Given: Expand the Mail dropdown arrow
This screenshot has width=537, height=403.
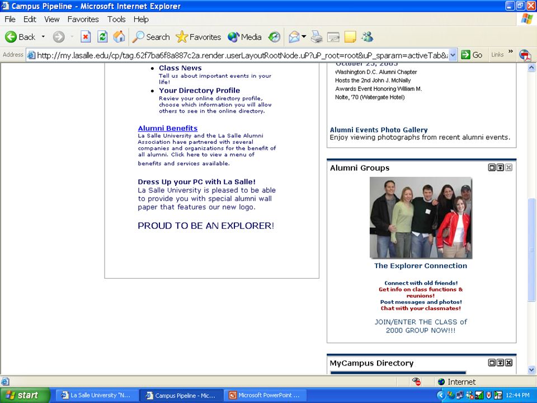Looking at the screenshot, I should click(x=304, y=37).
